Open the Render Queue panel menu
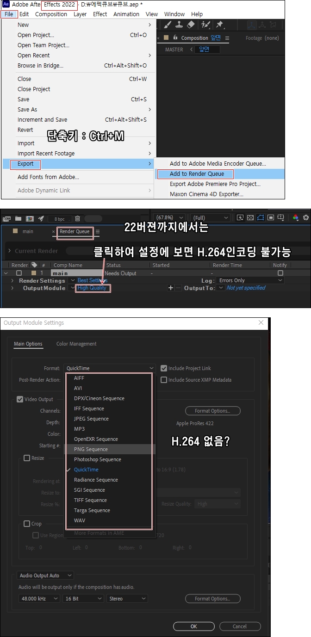311x637 pixels. tap(97, 231)
